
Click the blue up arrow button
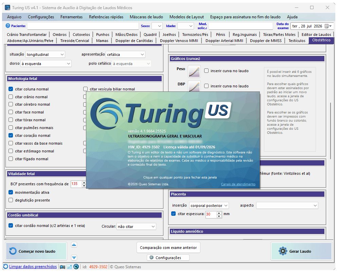point(74,245)
